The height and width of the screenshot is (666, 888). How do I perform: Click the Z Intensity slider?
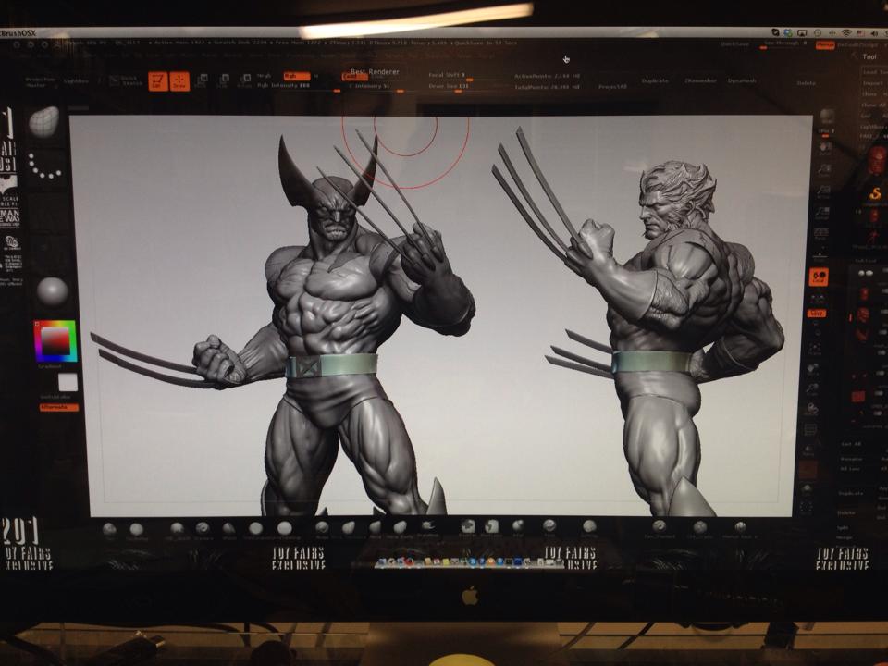pos(375,87)
